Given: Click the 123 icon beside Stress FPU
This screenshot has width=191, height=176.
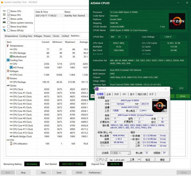Looking at the screenshot, I should coord(4,15).
